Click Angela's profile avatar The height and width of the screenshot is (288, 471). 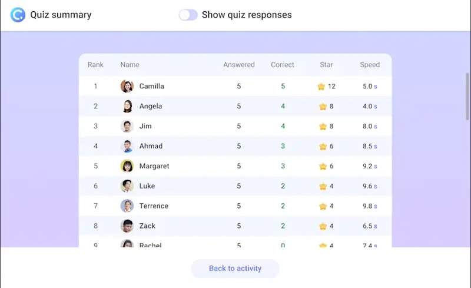click(127, 106)
